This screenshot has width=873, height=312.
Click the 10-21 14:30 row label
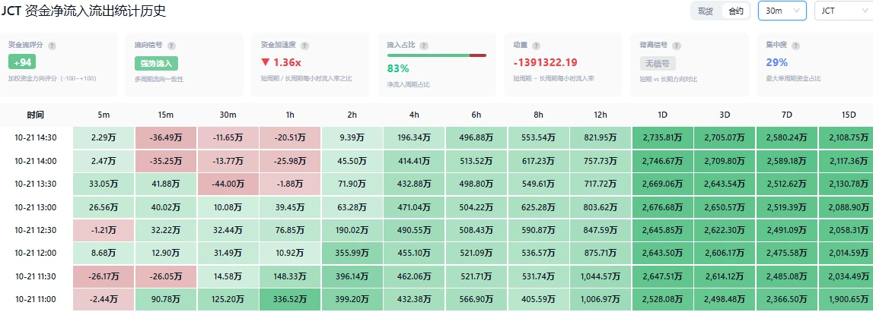click(x=36, y=137)
